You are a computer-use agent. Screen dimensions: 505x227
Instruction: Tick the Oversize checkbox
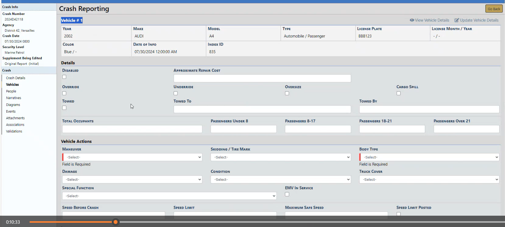pos(287,93)
